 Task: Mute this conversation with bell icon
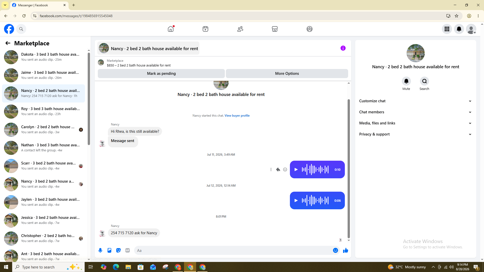[x=406, y=81]
